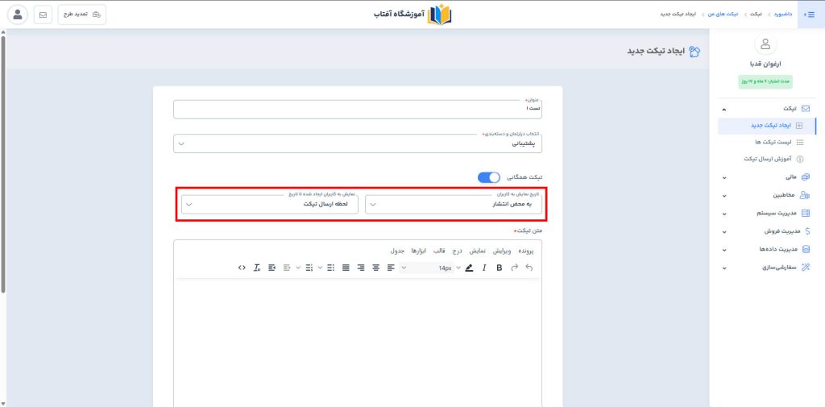The image size is (825, 407).
Task: Click the Italic formatting icon
Action: pyautogui.click(x=484, y=268)
